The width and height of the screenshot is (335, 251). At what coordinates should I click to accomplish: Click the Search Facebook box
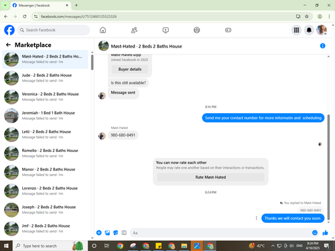tap(54, 30)
